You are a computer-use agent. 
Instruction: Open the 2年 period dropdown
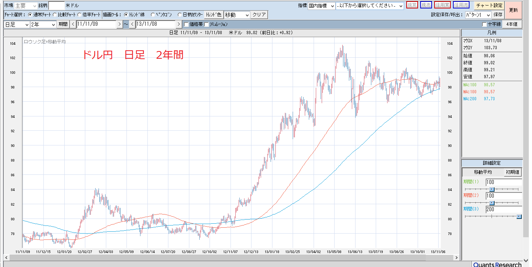tap(43, 24)
